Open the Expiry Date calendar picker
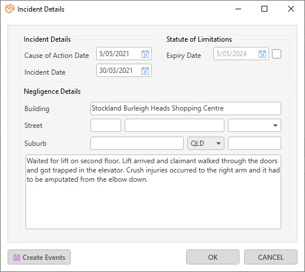 coord(262,54)
